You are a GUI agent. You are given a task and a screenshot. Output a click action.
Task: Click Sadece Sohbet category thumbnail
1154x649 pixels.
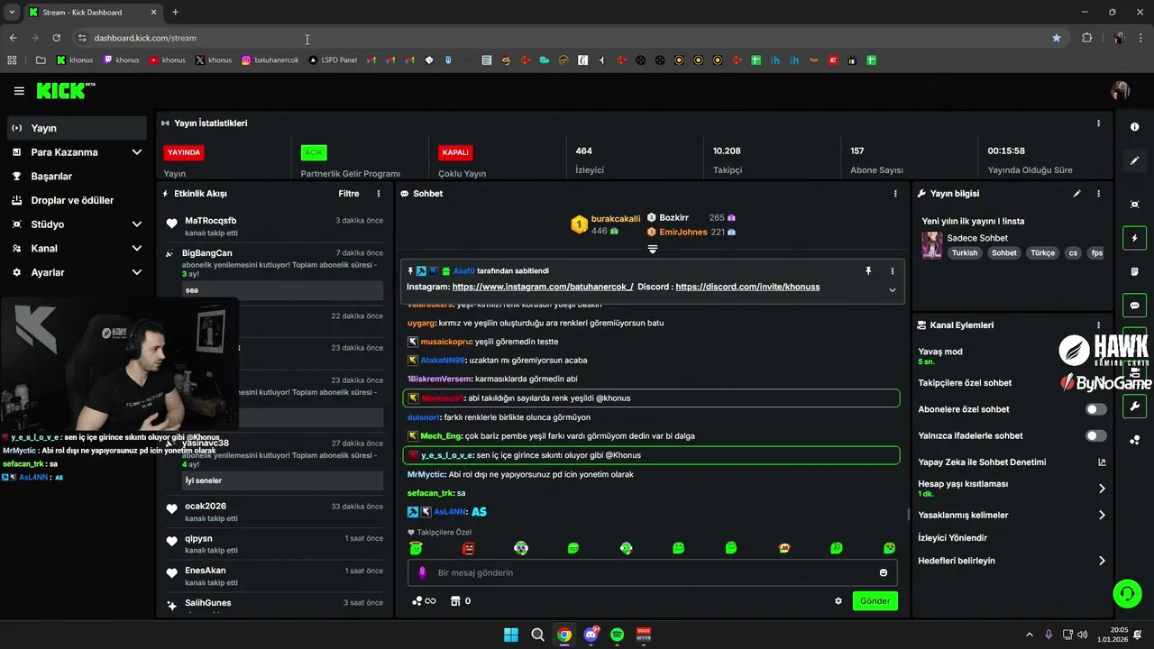[x=932, y=245]
